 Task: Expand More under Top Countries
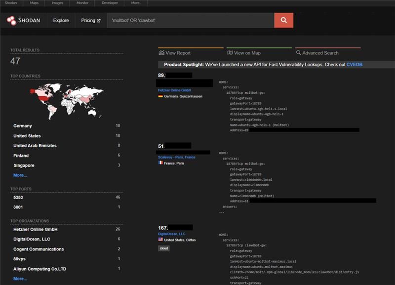[x=20, y=175]
